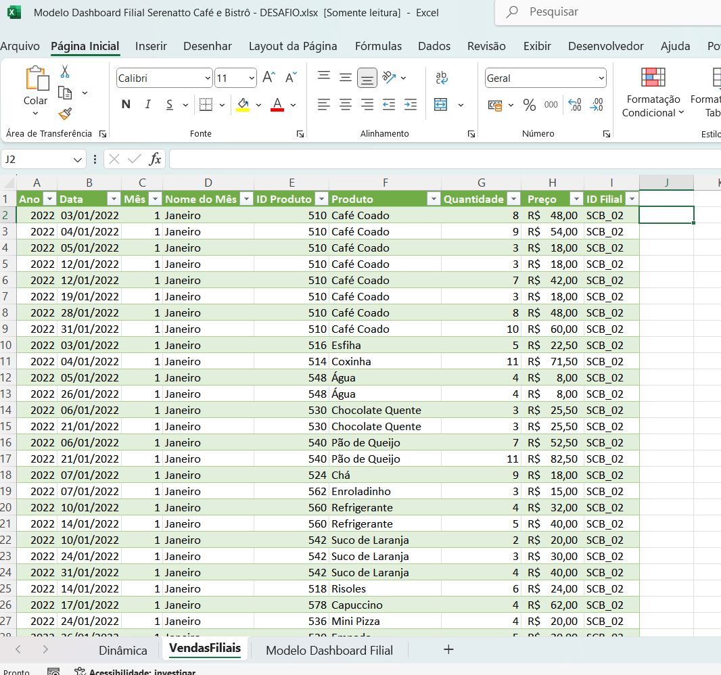
Task: Click the insert function fx icon
Action: (x=155, y=159)
